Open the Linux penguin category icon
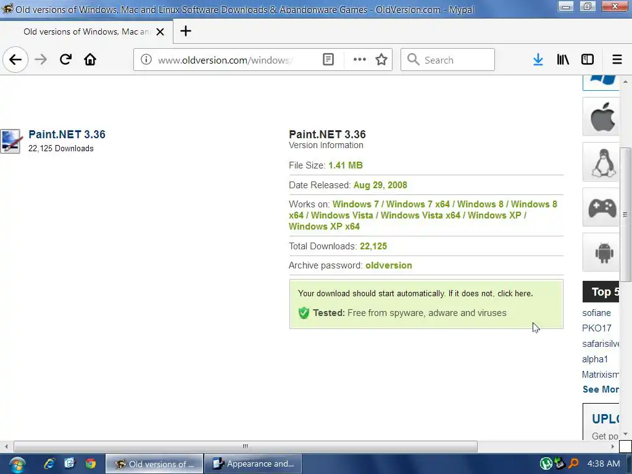Image resolution: width=632 pixels, height=474 pixels. pyautogui.click(x=601, y=162)
